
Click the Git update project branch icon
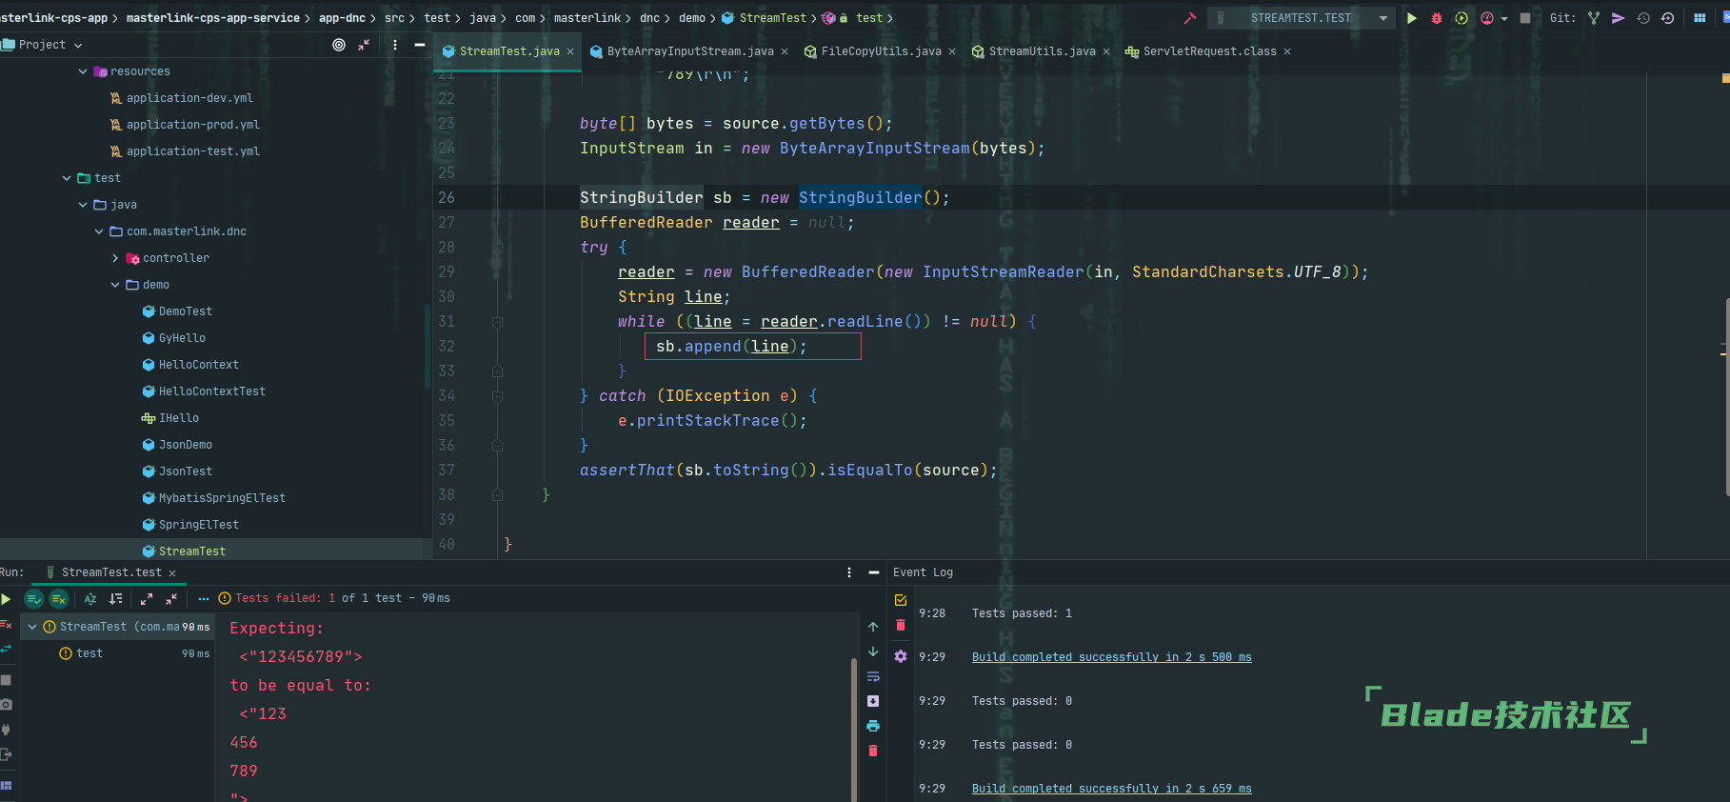point(1594,18)
